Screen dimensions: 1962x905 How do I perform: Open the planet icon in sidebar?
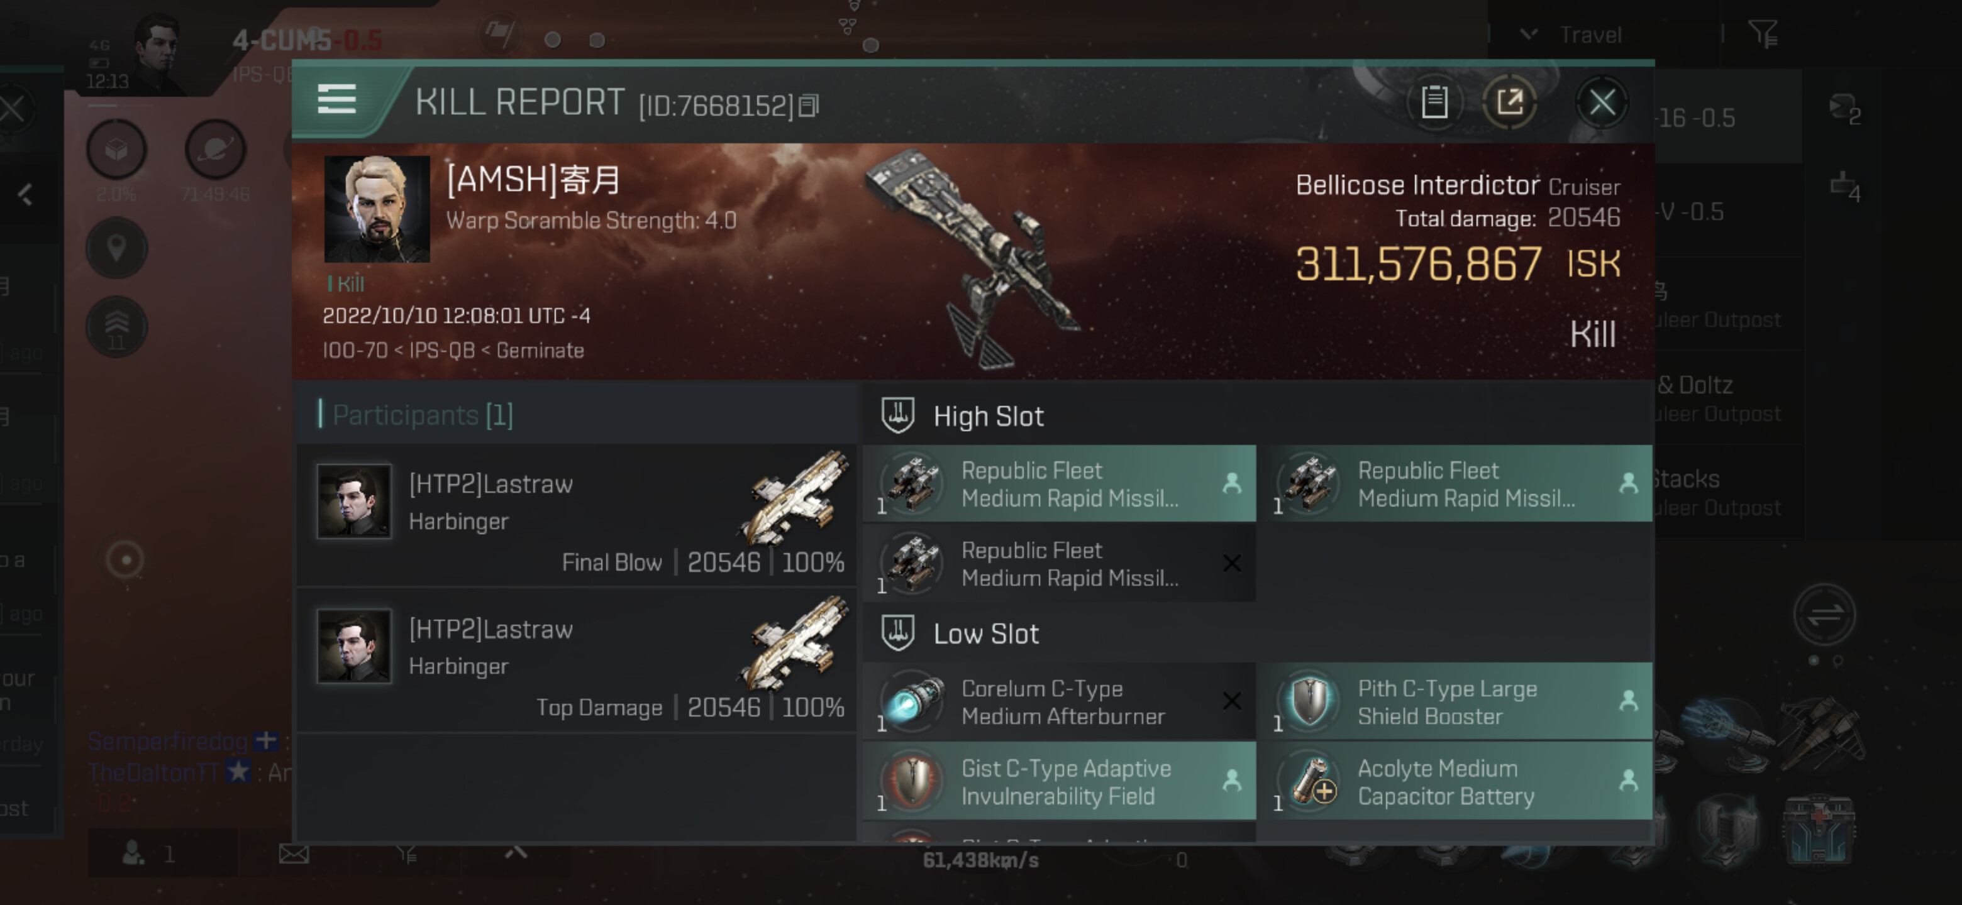coord(216,149)
